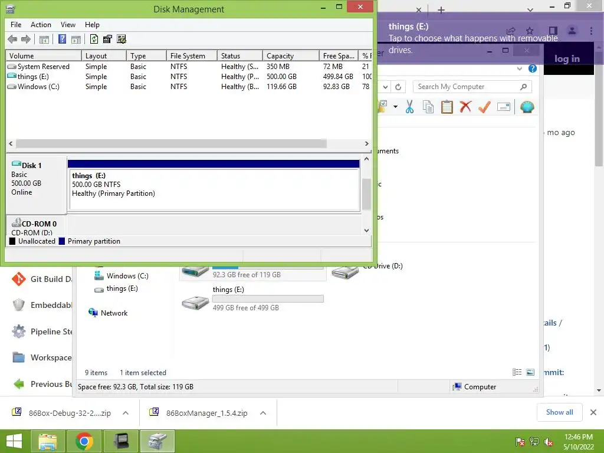The height and width of the screenshot is (453, 604).
Task: Open the View menu in Disk Management
Action: coord(68,25)
